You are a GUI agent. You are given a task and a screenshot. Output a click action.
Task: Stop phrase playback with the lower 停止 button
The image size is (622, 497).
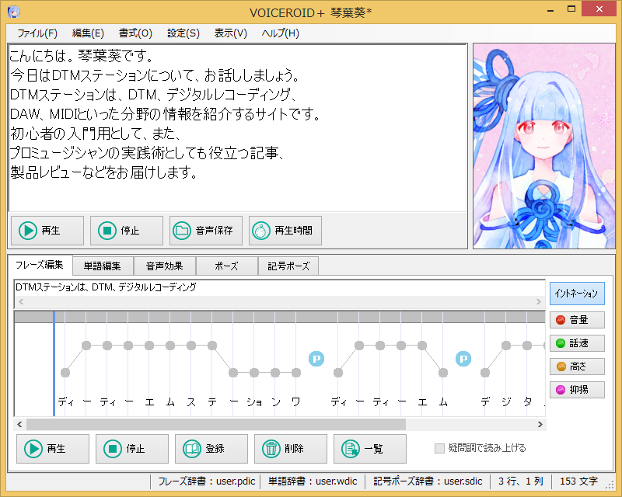click(132, 449)
